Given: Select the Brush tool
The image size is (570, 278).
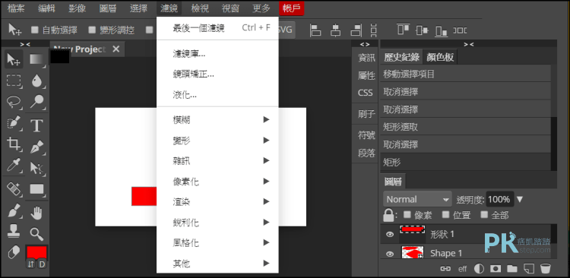Looking at the screenshot, I should tap(14, 210).
